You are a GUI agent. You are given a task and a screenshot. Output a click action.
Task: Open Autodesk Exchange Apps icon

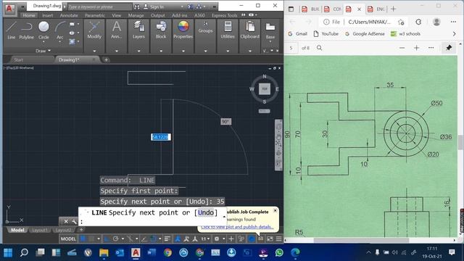pos(191,7)
